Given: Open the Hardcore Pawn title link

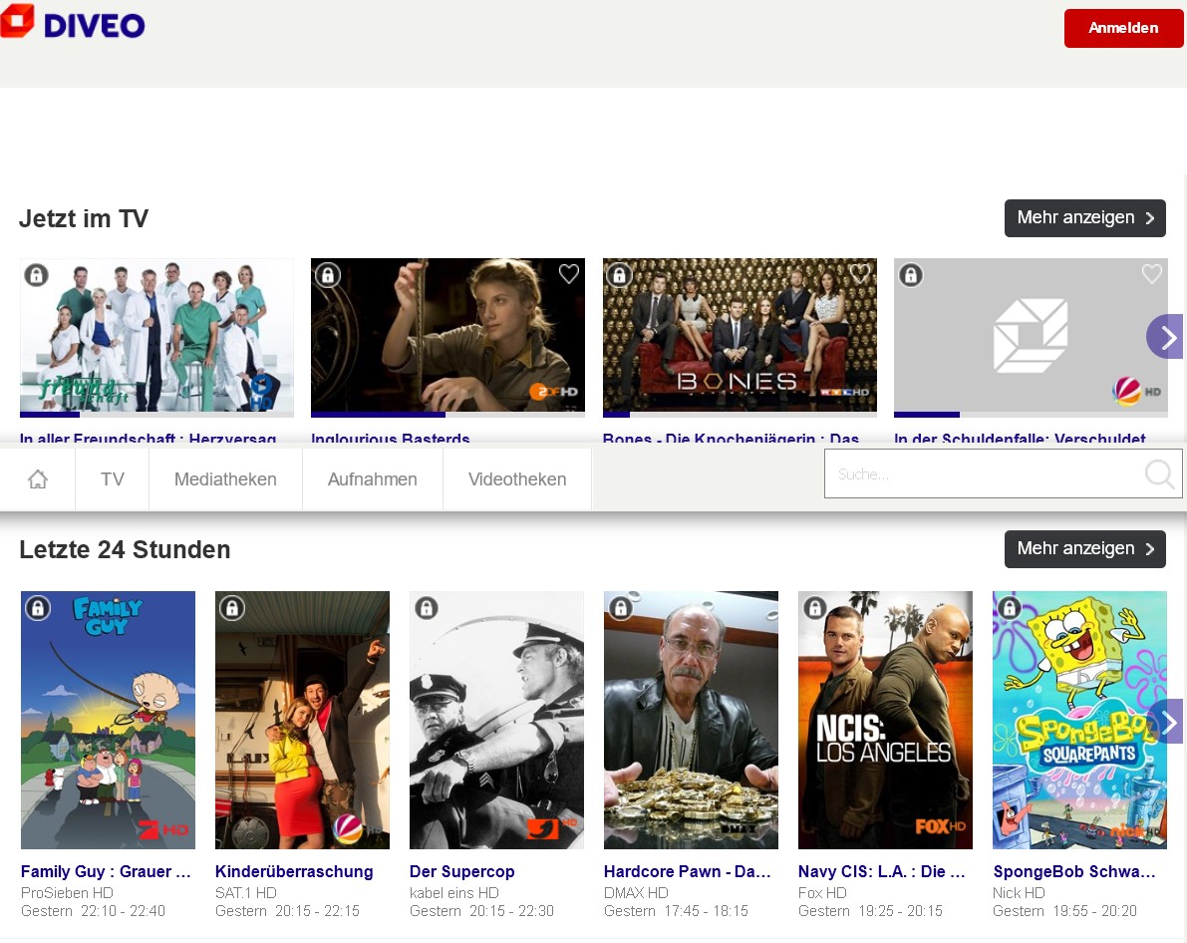Looking at the screenshot, I should pos(688,872).
